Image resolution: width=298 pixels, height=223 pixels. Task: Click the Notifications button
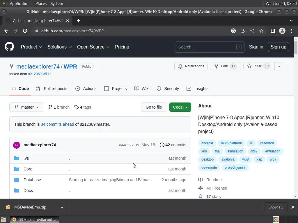[x=191, y=66]
